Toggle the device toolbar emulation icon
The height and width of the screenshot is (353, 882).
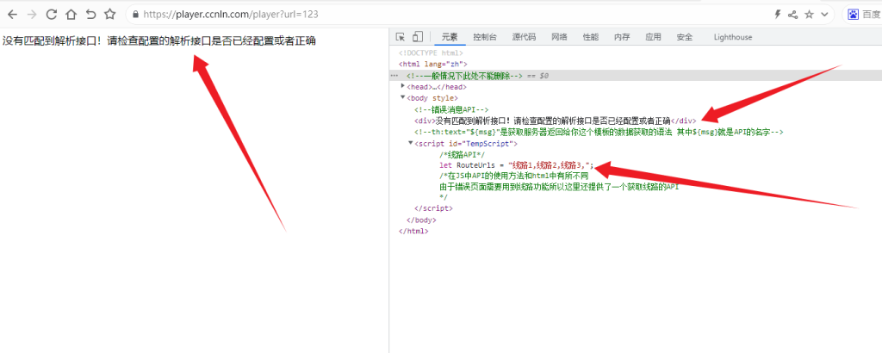tap(418, 37)
